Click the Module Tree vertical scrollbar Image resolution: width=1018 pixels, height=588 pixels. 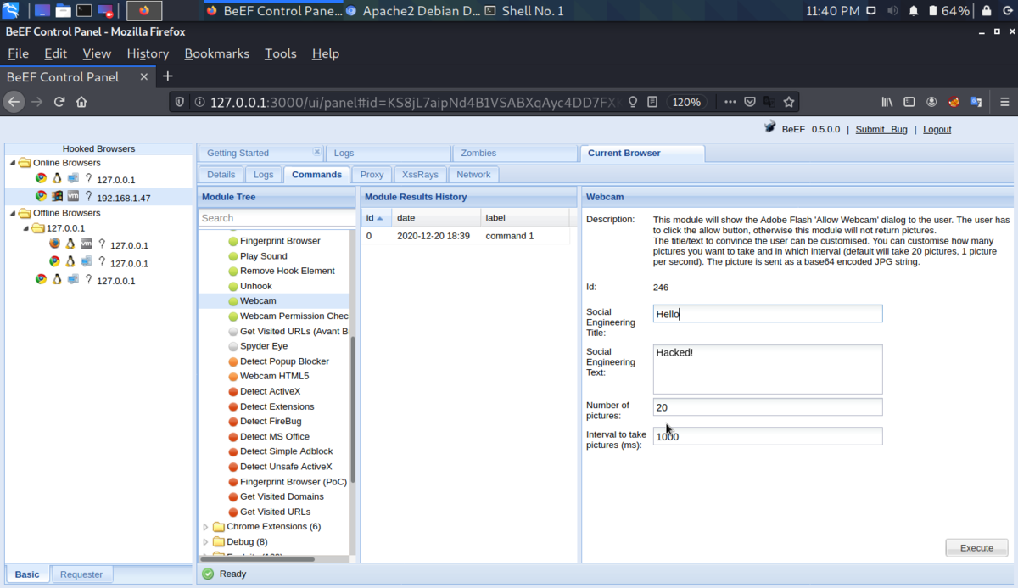tap(353, 411)
